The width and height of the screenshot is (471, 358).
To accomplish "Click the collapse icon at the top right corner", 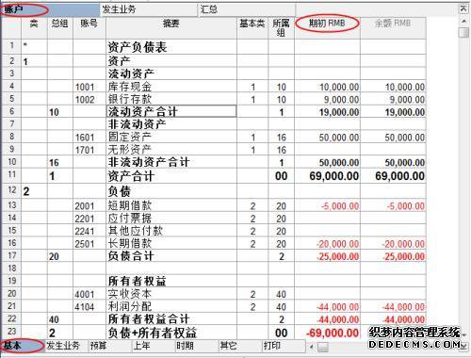I will point(463,8).
